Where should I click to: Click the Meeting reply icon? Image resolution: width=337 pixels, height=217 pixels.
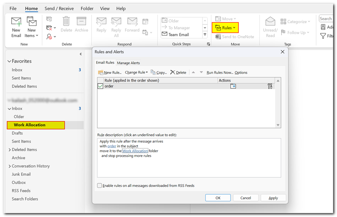pos(145,22)
